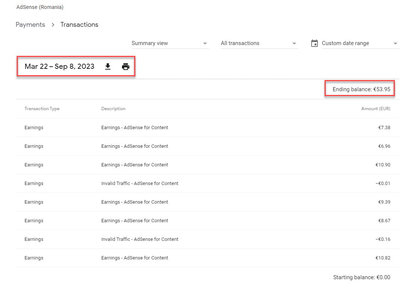Select the Invalid Traffic −€0.01 transaction
The width and height of the screenshot is (406, 290).
203,183
